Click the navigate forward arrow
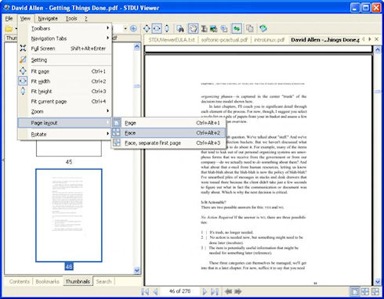The width and height of the screenshot is (384, 299). (238, 291)
